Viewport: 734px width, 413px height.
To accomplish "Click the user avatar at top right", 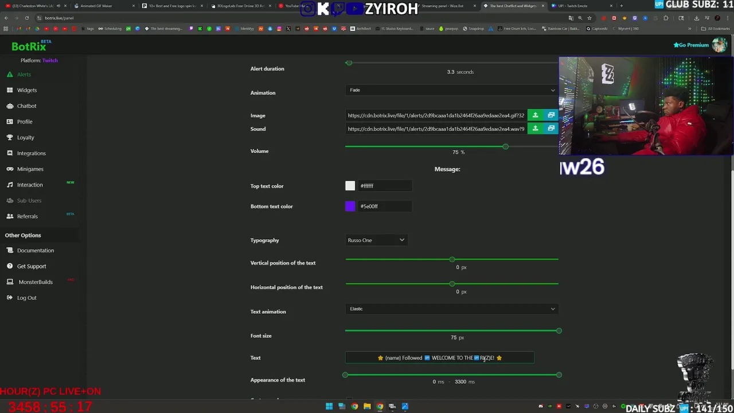I will coord(719,45).
